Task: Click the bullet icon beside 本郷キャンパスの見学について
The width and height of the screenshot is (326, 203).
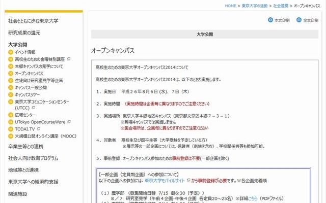Action: tap(11, 66)
